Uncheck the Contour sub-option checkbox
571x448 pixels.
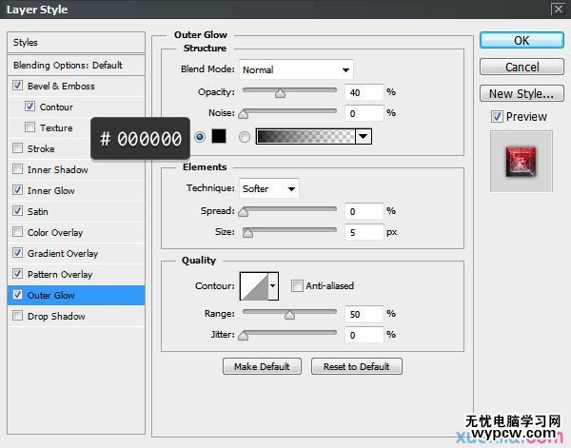(30, 107)
